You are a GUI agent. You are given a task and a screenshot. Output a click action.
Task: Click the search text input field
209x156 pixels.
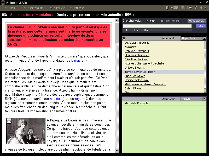click(x=157, y=26)
